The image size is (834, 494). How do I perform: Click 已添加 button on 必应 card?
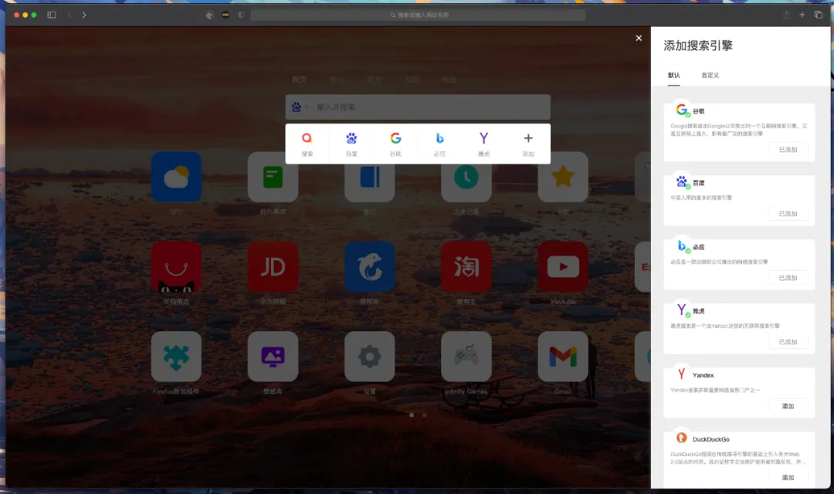(788, 278)
